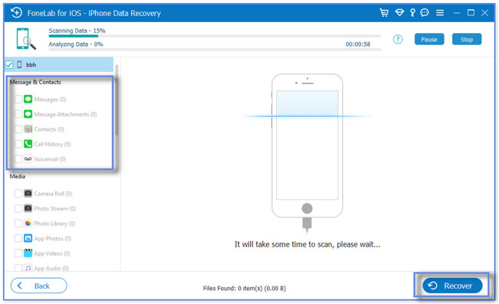Check the Messages checkbox
499x304 pixels.
point(18,100)
